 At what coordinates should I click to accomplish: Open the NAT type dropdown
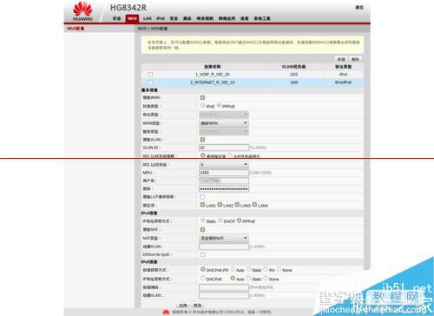tap(224, 238)
